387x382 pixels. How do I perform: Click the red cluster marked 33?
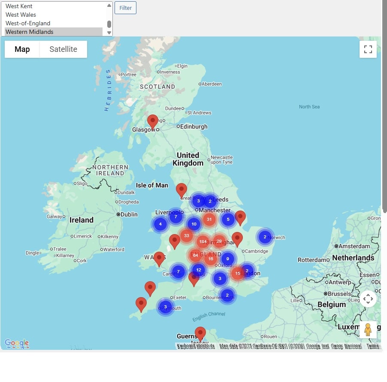pos(186,235)
